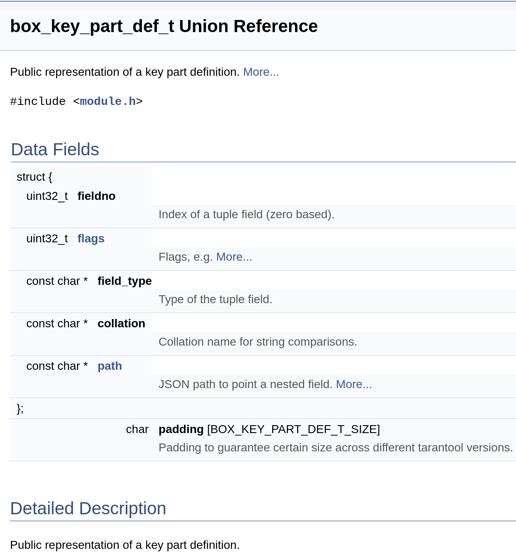Click the Detailed Description section heading
The width and height of the screenshot is (516, 553).
pos(88,508)
